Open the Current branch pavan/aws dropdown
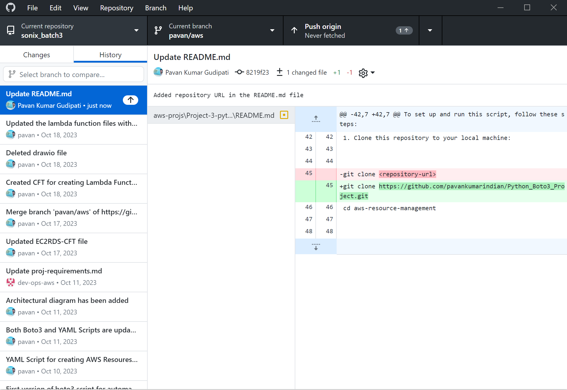567x390 pixels. pos(215,30)
